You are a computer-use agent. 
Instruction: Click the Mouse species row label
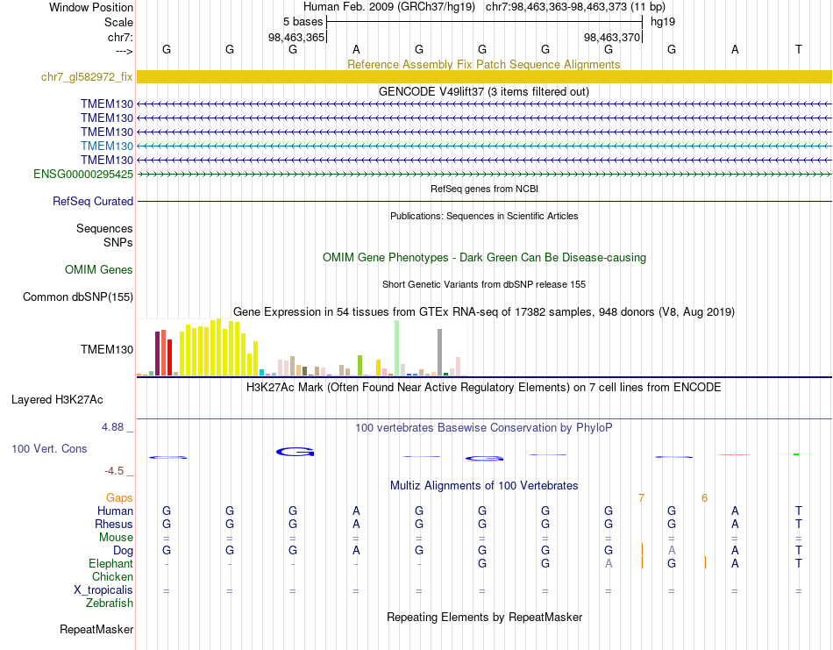116,538
